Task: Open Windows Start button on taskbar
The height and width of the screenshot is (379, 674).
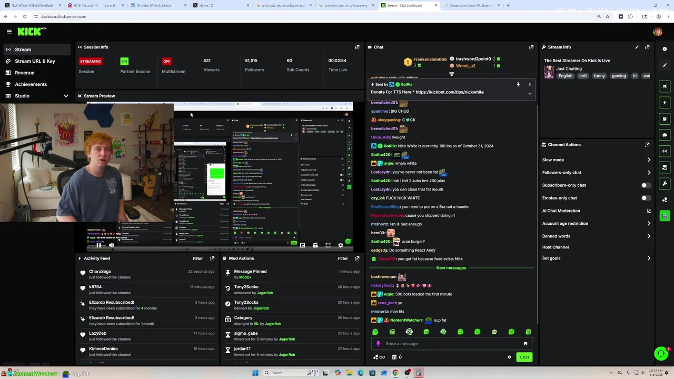Action: 255,373
